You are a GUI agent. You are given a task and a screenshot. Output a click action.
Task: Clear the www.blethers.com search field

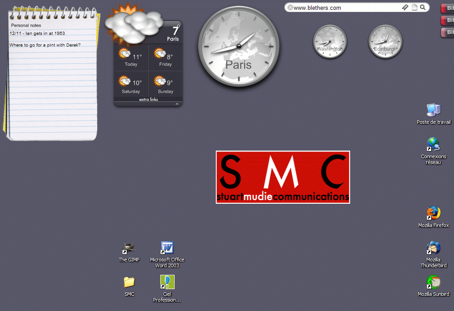pos(290,8)
